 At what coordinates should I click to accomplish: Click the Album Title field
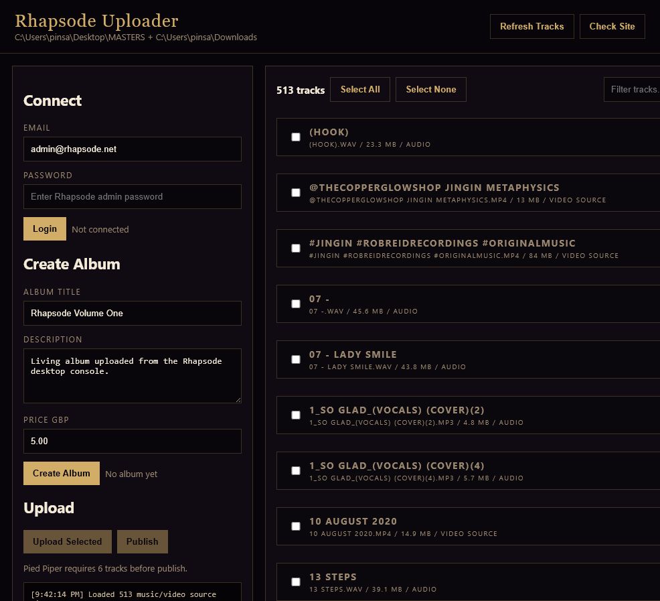132,313
